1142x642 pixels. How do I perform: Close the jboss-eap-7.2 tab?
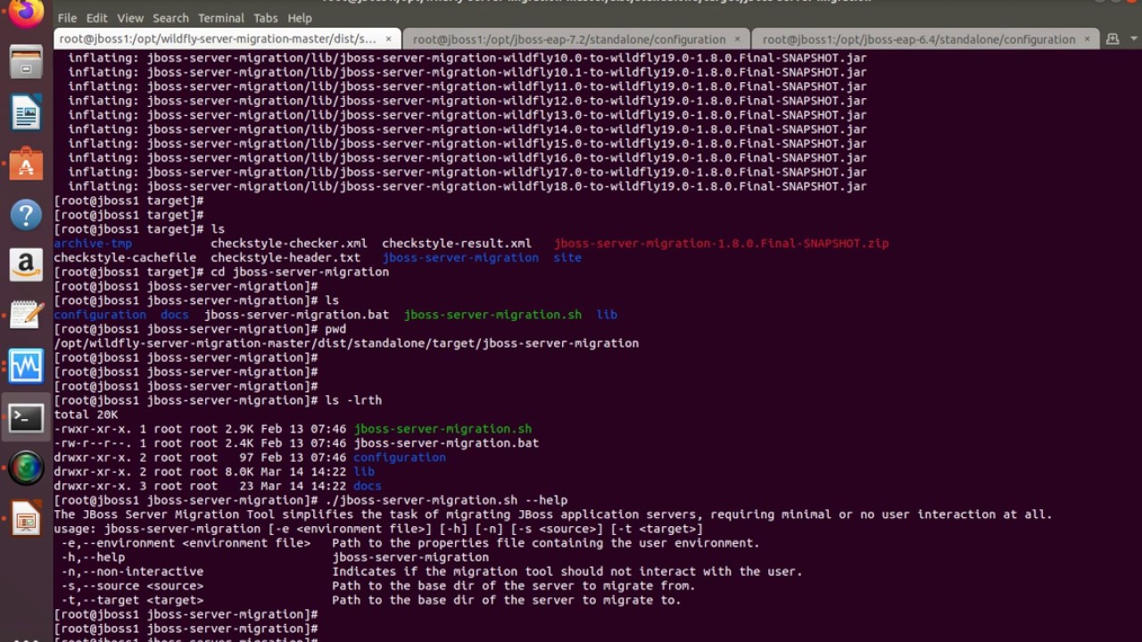(738, 39)
